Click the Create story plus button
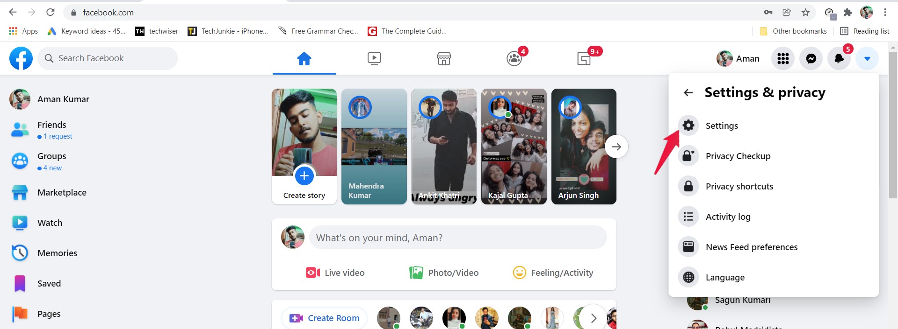Screen dimensions: 898x329 tap(304, 176)
